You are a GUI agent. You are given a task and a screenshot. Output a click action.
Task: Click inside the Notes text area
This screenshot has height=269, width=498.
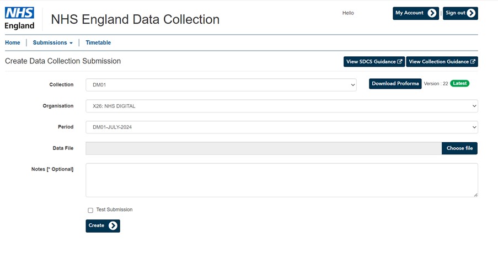[282, 180]
